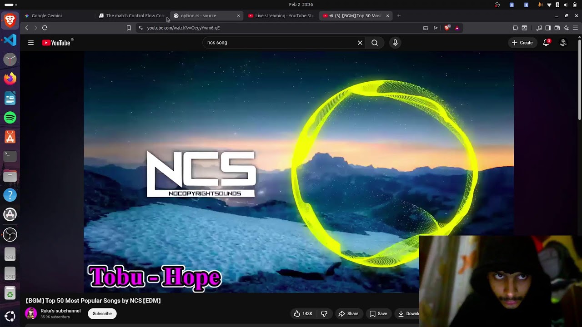The width and height of the screenshot is (582, 327).
Task: Open the Brave browser dock icon
Action: [x=10, y=20]
